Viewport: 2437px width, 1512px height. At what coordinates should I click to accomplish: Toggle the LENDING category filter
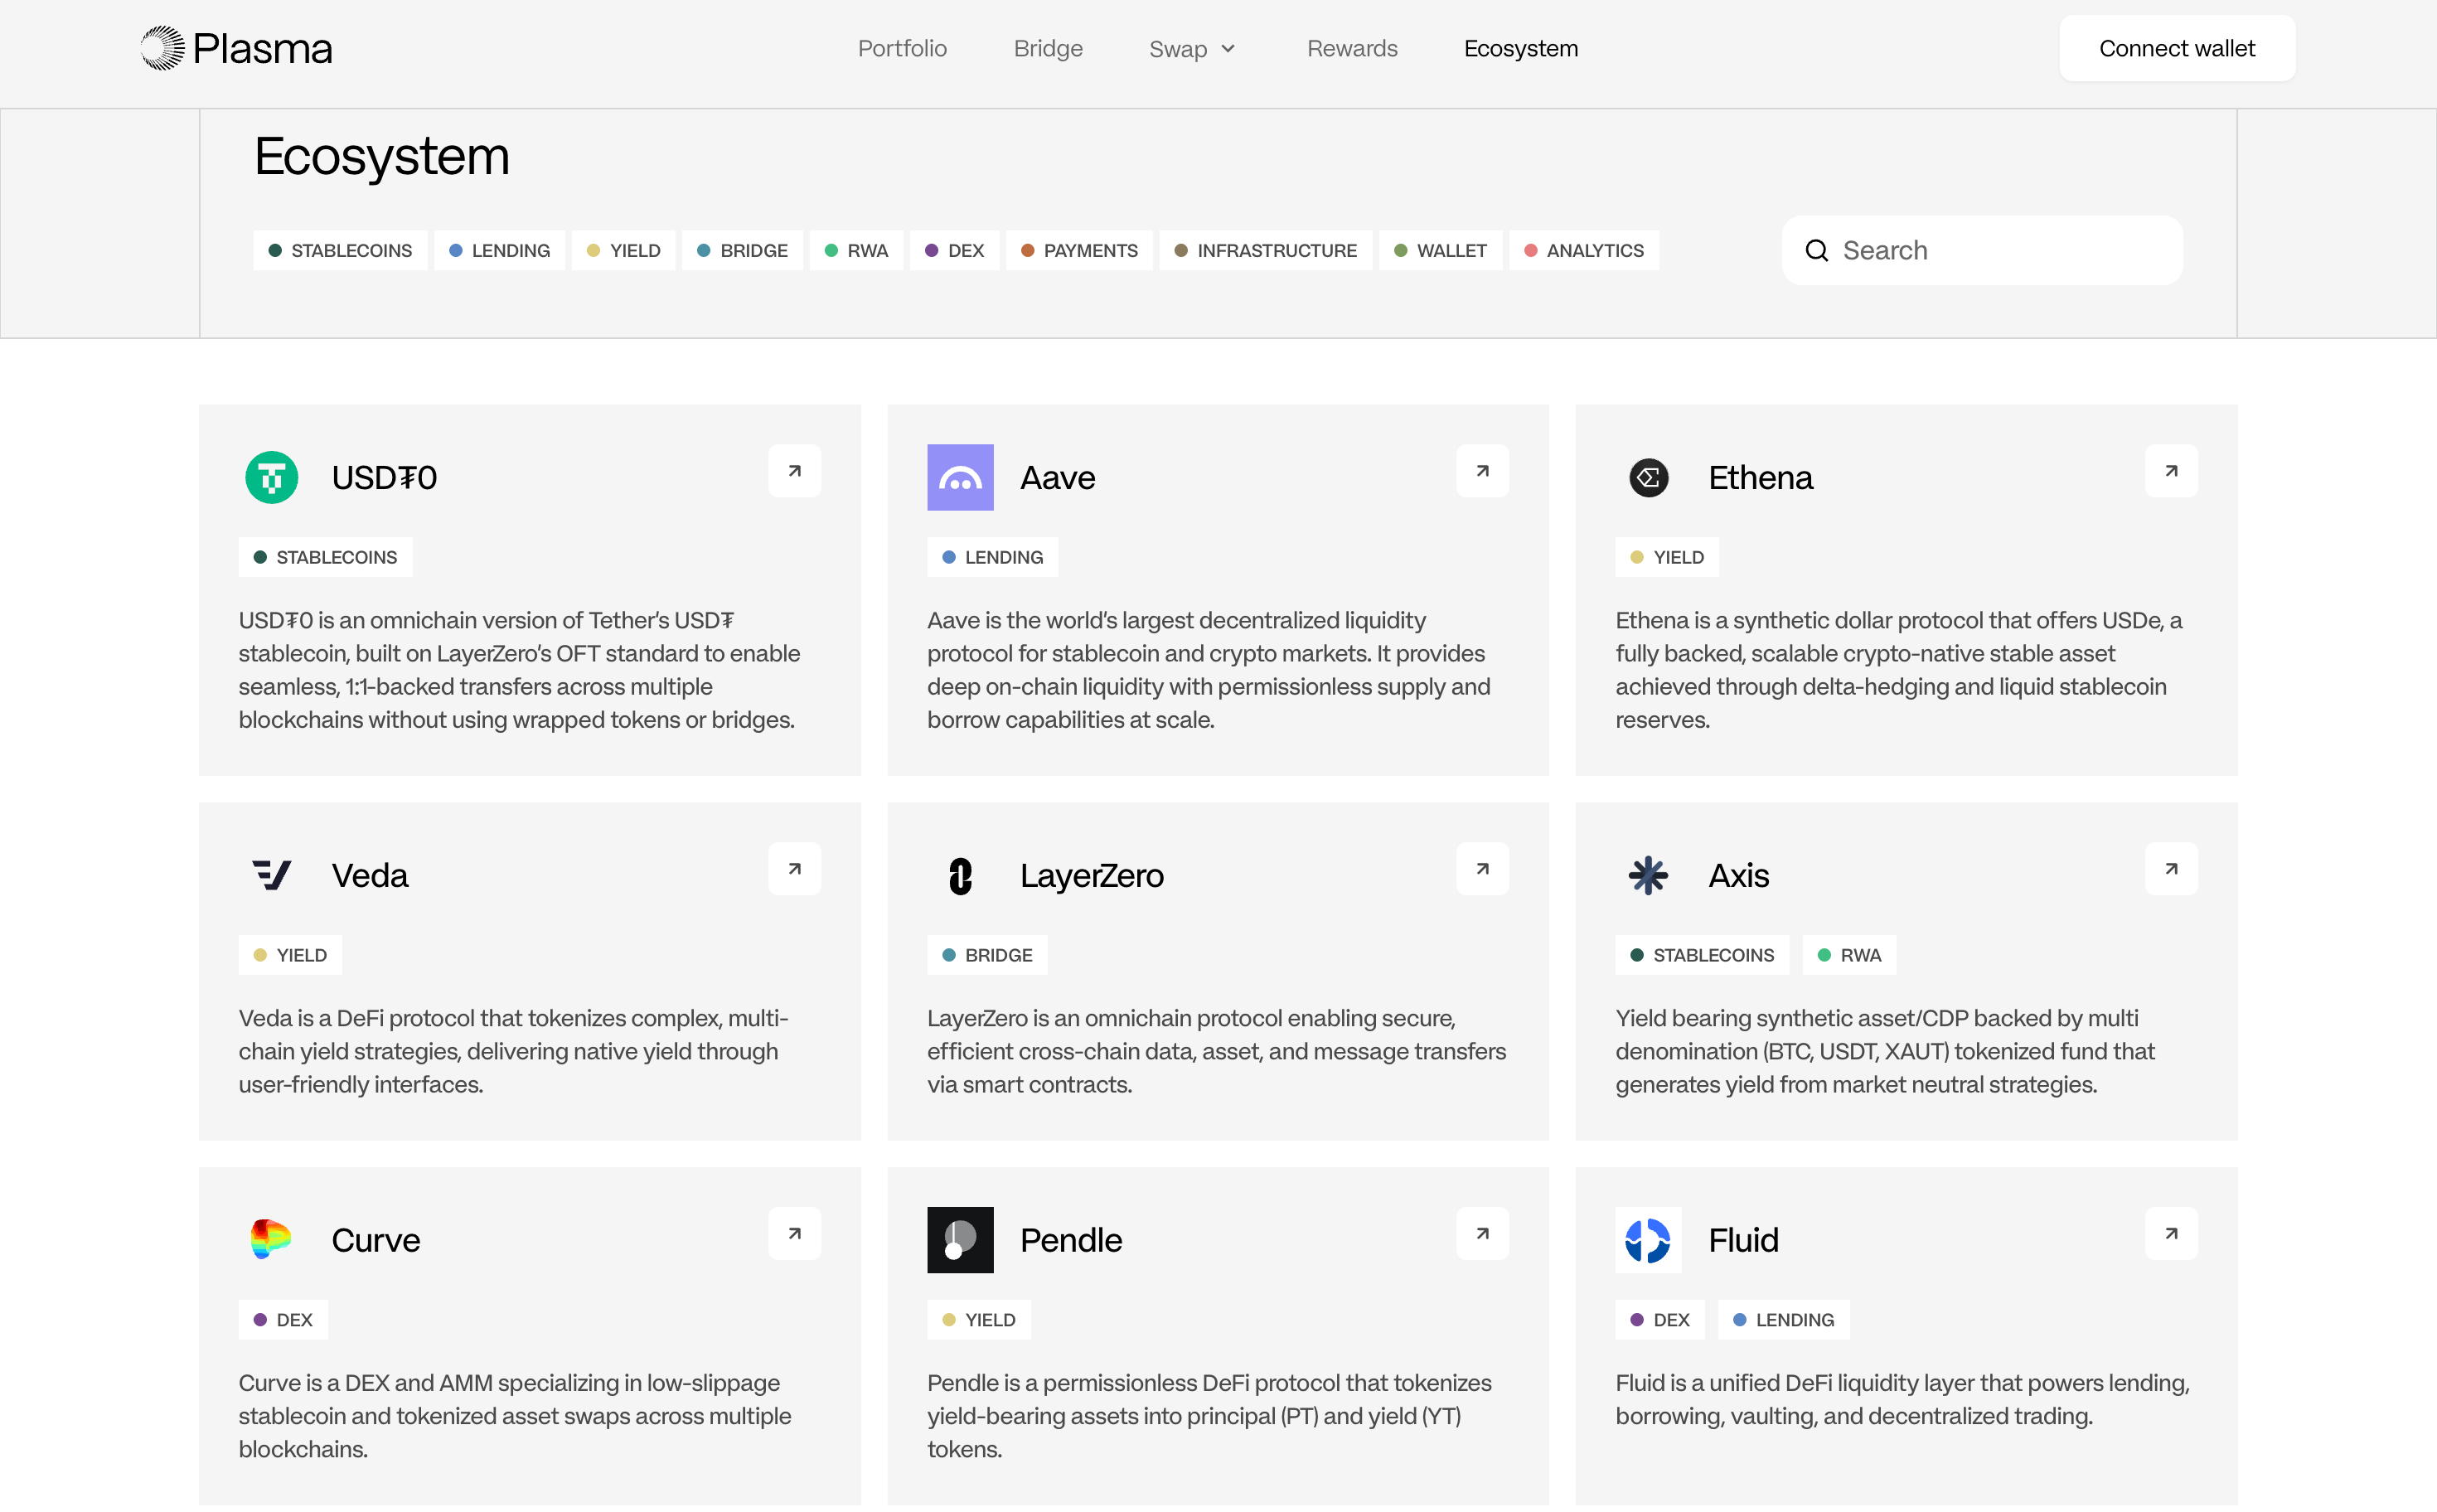tap(499, 250)
